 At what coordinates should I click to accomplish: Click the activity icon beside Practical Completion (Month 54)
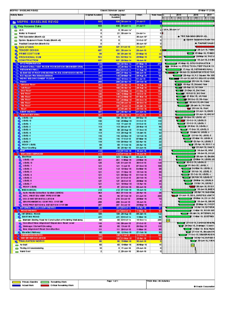pyautogui.click(x=16, y=44)
